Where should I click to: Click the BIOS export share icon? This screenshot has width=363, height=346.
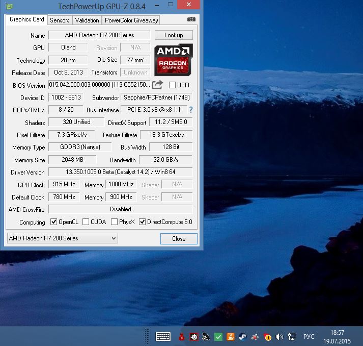[x=158, y=85]
